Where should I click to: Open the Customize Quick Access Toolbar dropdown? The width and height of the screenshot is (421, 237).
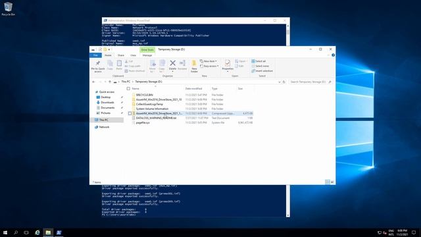coord(109,50)
